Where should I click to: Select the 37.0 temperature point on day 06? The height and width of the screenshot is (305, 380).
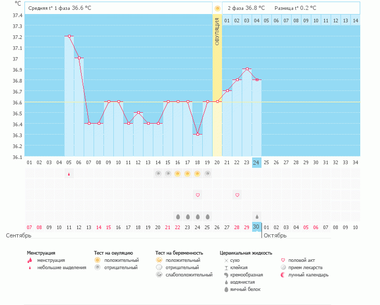point(79,58)
